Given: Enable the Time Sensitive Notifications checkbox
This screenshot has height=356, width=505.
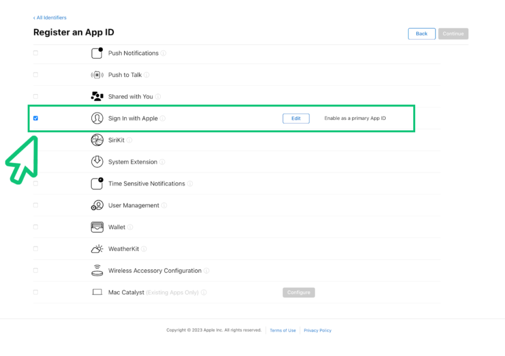Looking at the screenshot, I should point(36,183).
